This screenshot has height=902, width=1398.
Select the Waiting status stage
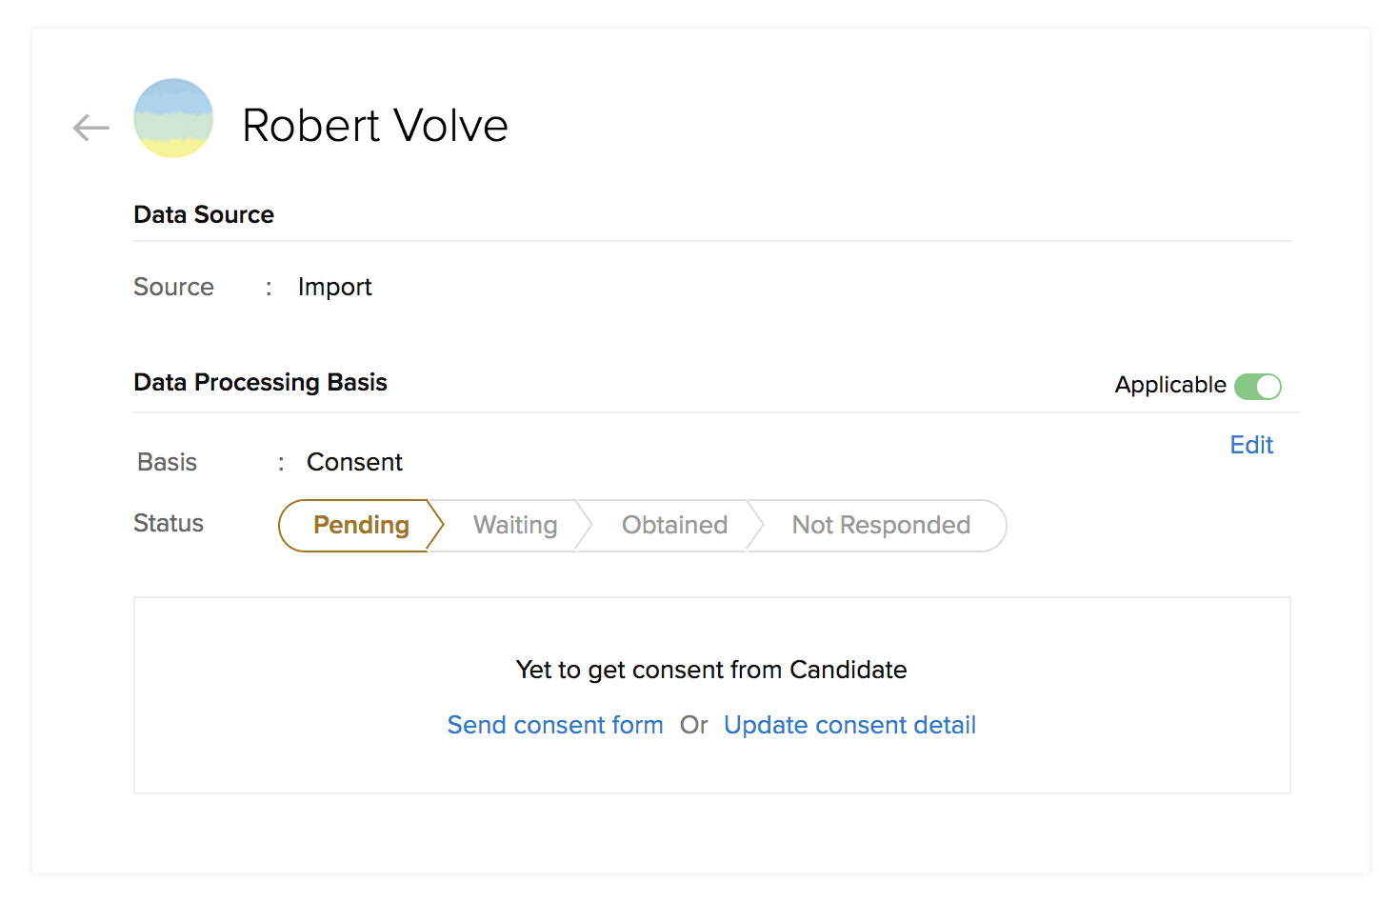point(515,525)
